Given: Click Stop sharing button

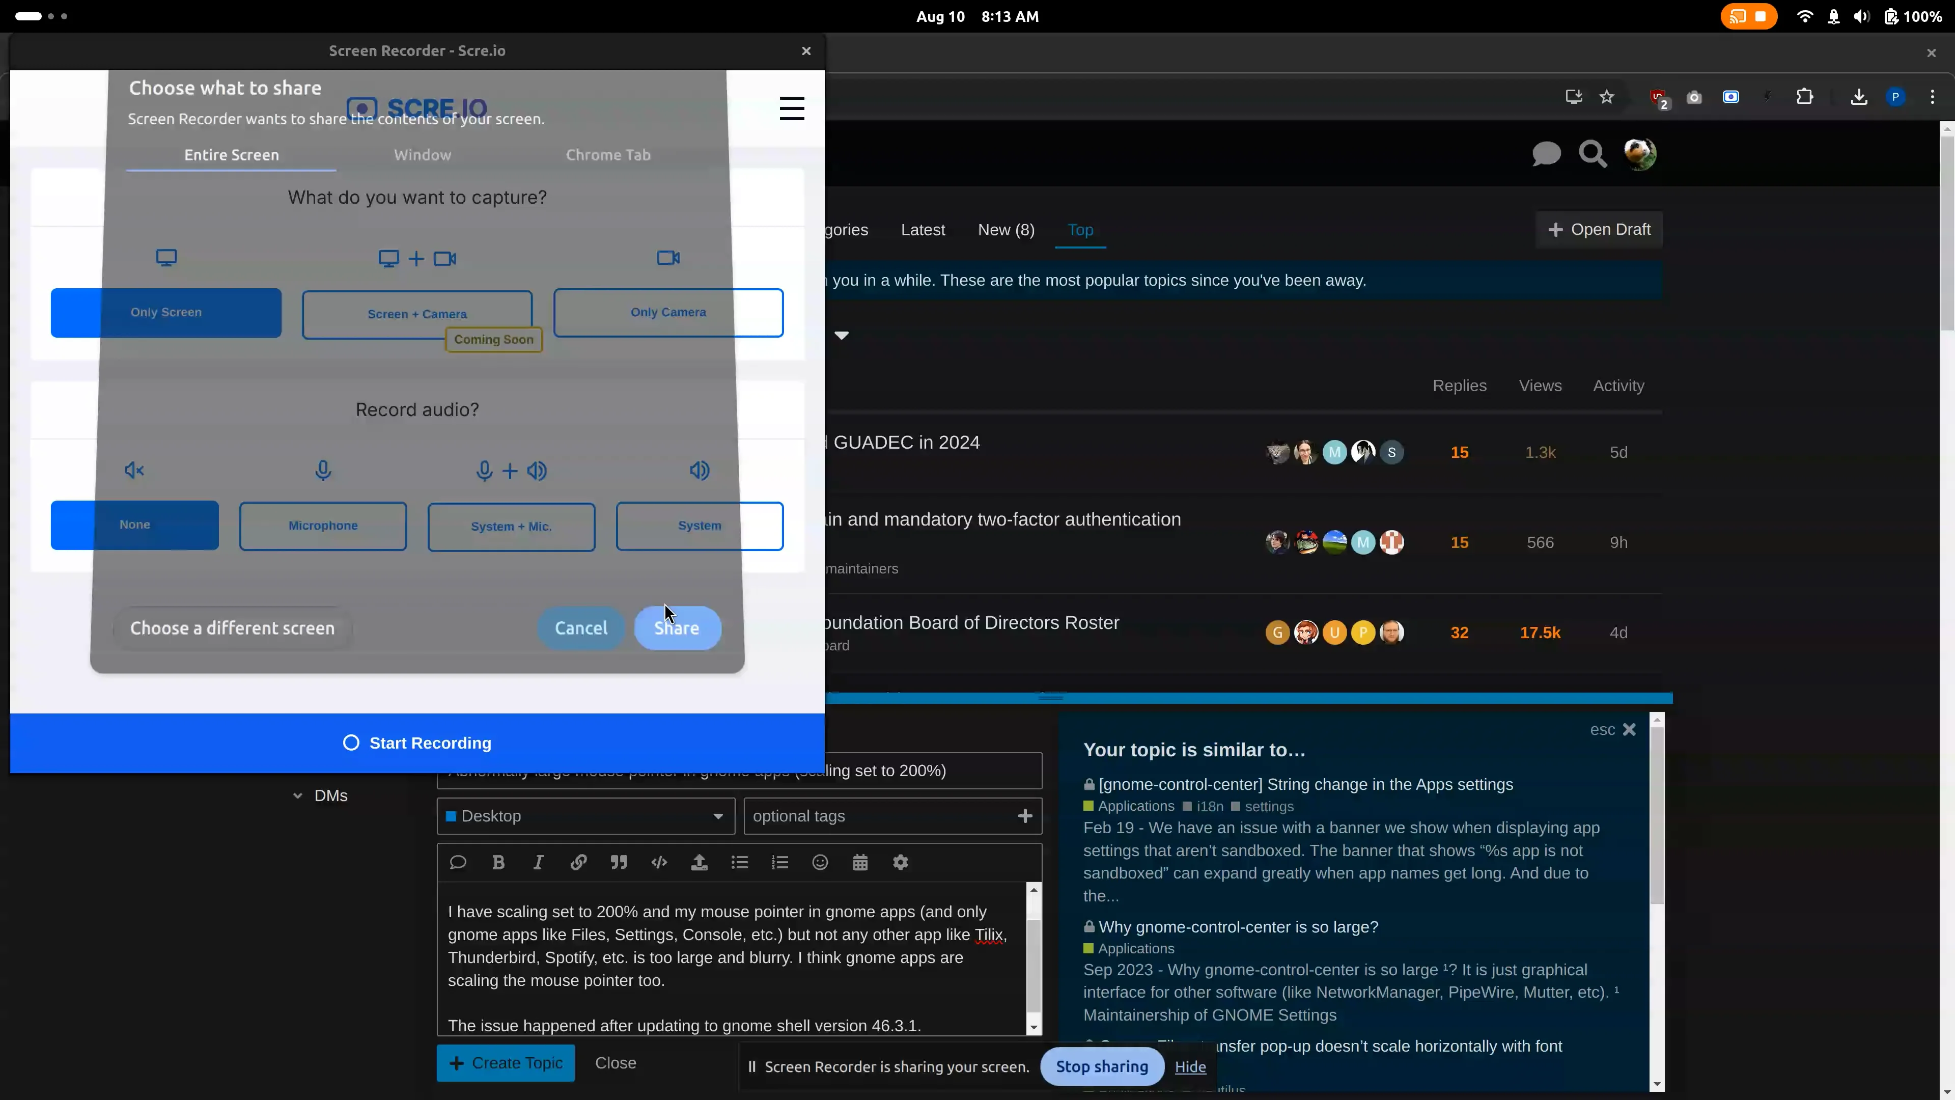Looking at the screenshot, I should coord(1101,1066).
